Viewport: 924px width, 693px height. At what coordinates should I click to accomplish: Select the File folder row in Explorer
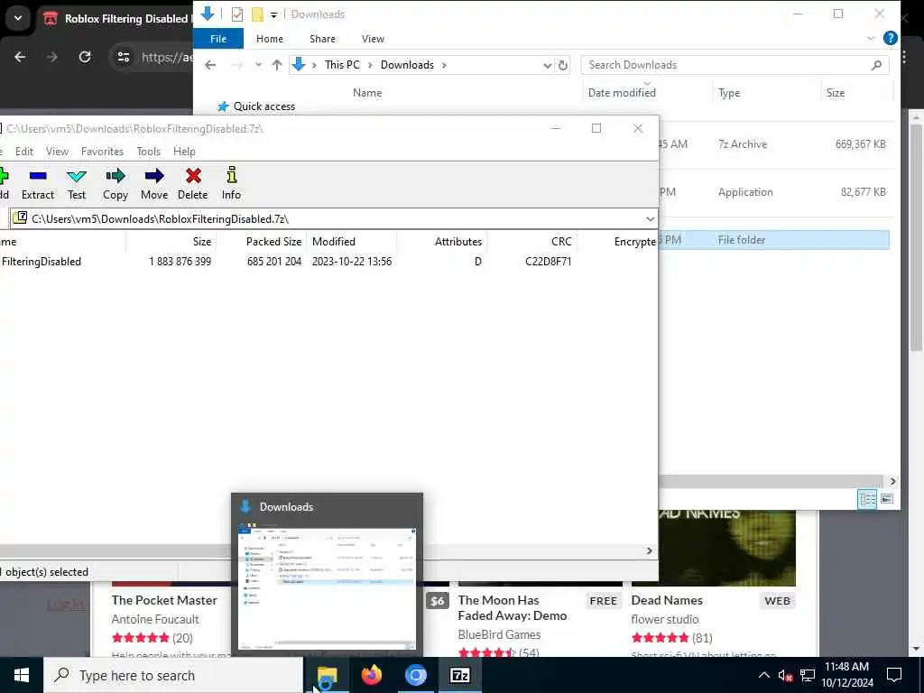click(773, 240)
